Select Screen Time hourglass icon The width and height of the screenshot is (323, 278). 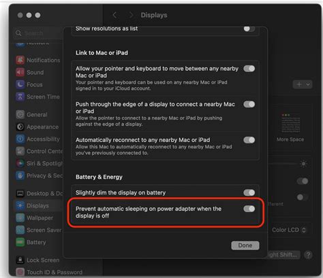(x=20, y=97)
